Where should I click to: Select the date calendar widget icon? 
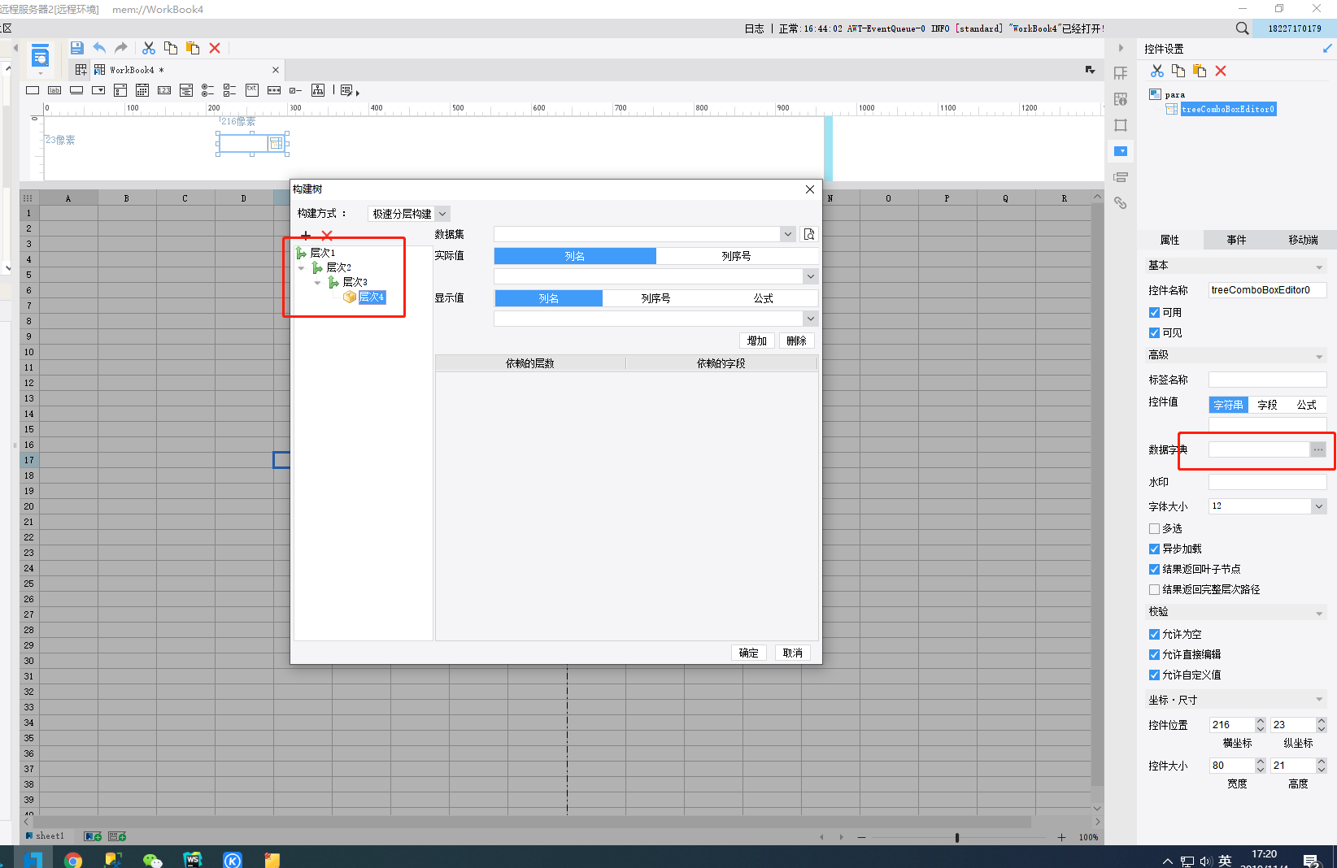pos(142,90)
